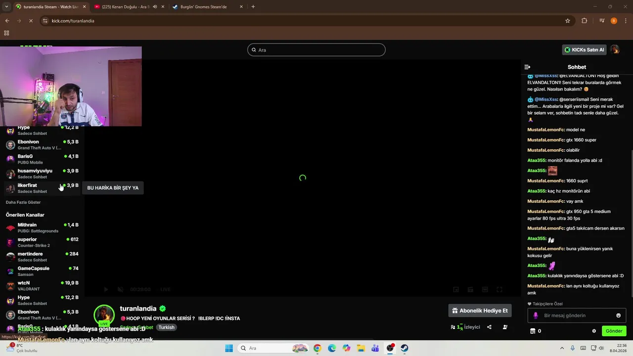Open the husamviyuviyu channel
Screen dimensions: 633x356
pos(42,174)
